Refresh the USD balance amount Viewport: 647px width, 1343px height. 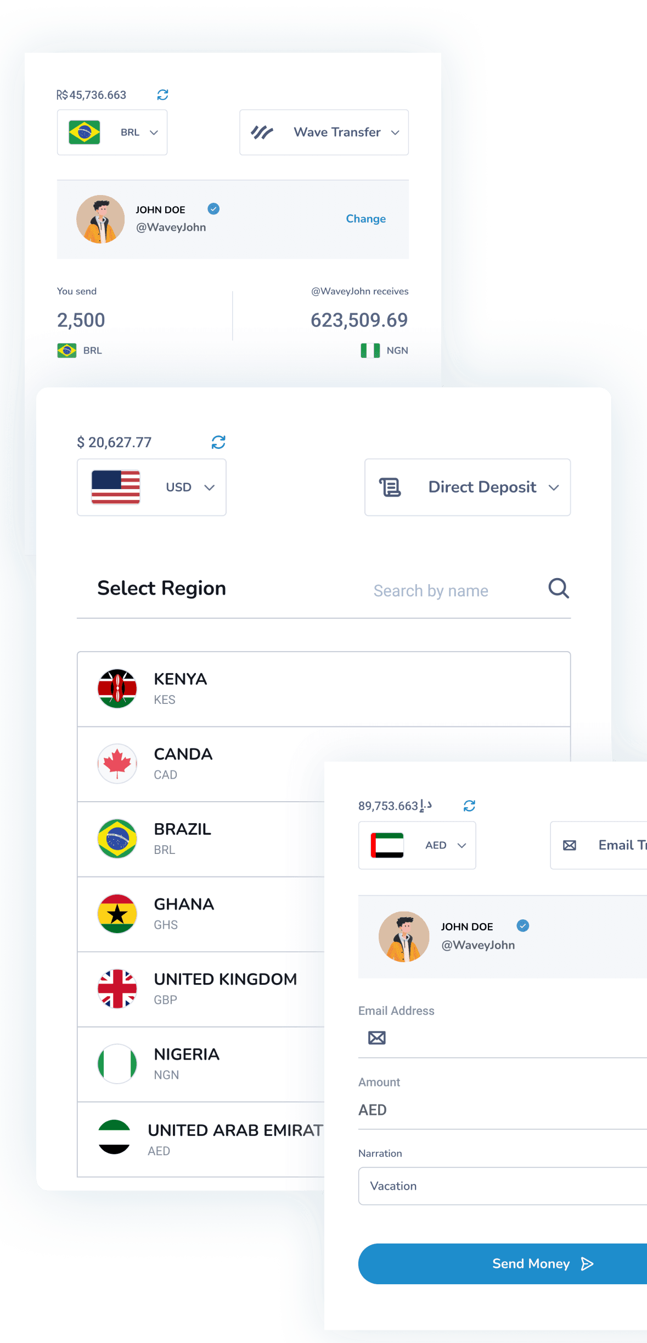[218, 442]
